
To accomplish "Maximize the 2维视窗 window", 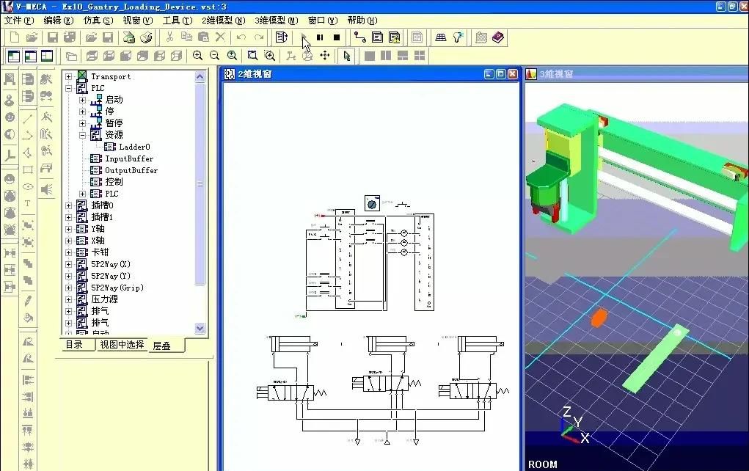I will pos(500,74).
